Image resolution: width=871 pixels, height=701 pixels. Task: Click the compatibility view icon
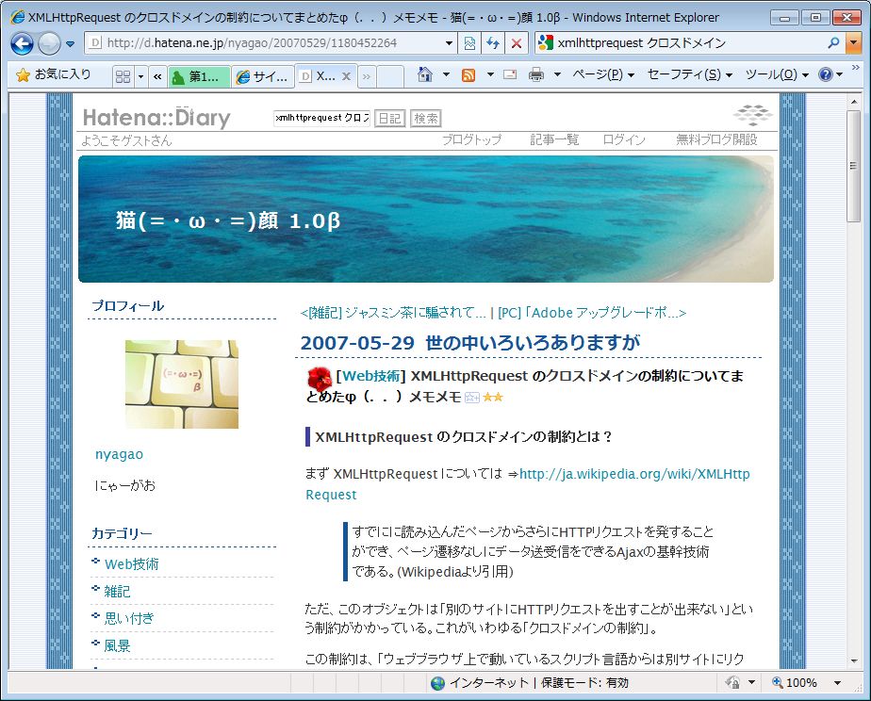(469, 43)
